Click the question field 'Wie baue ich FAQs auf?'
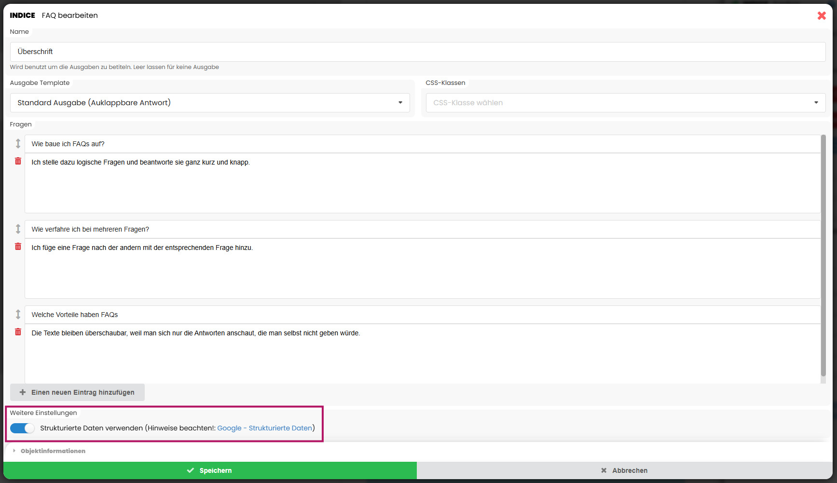The height and width of the screenshot is (483, 837). point(422,144)
